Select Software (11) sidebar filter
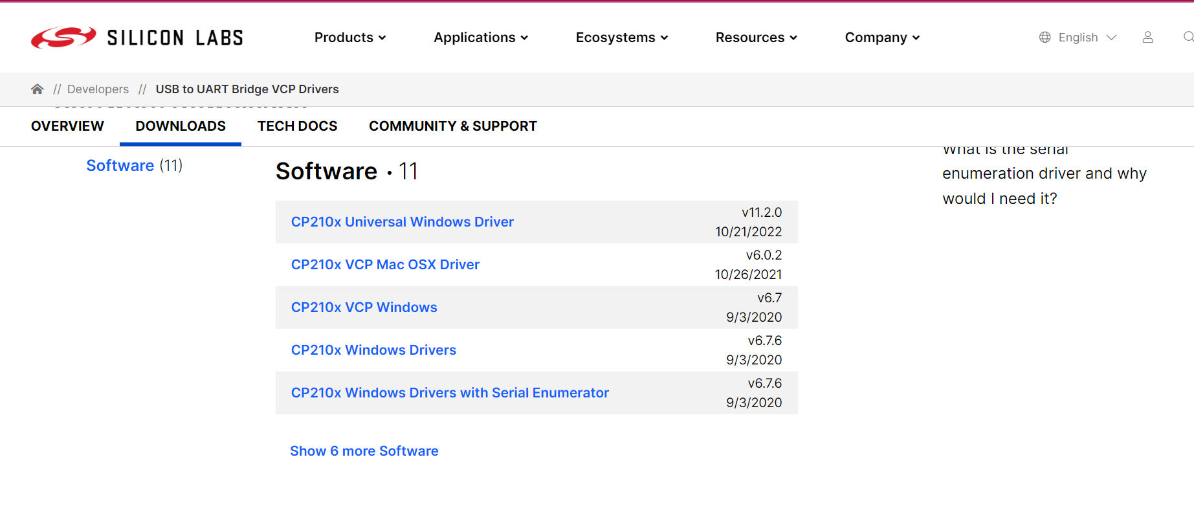The height and width of the screenshot is (512, 1194). (x=134, y=166)
